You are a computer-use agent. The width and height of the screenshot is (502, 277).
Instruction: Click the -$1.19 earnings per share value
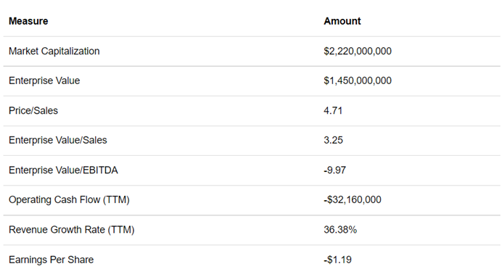pyautogui.click(x=337, y=260)
